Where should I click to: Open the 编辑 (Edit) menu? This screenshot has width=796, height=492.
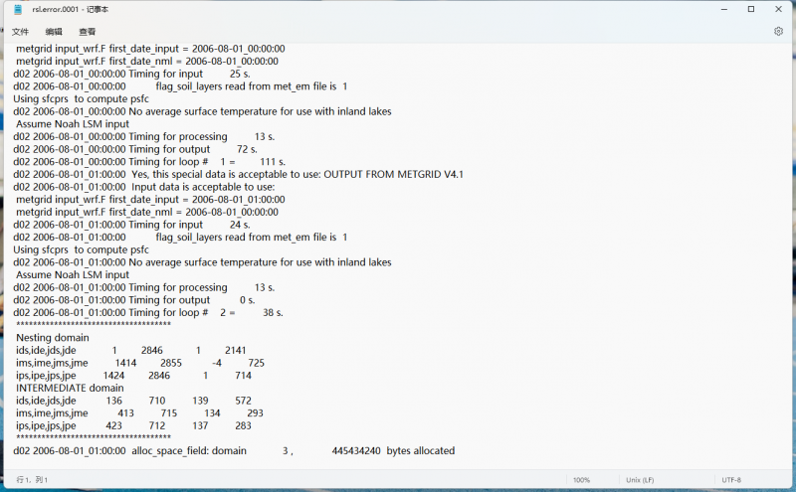tap(54, 32)
